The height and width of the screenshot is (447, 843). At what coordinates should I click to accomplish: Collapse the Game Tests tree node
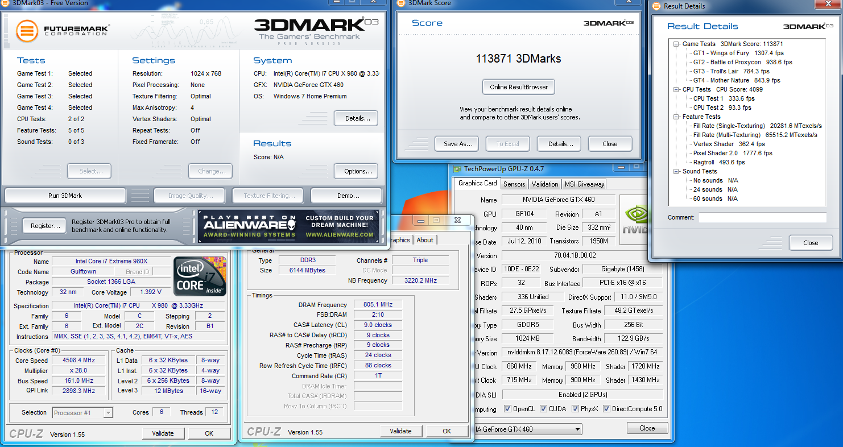pyautogui.click(x=676, y=44)
